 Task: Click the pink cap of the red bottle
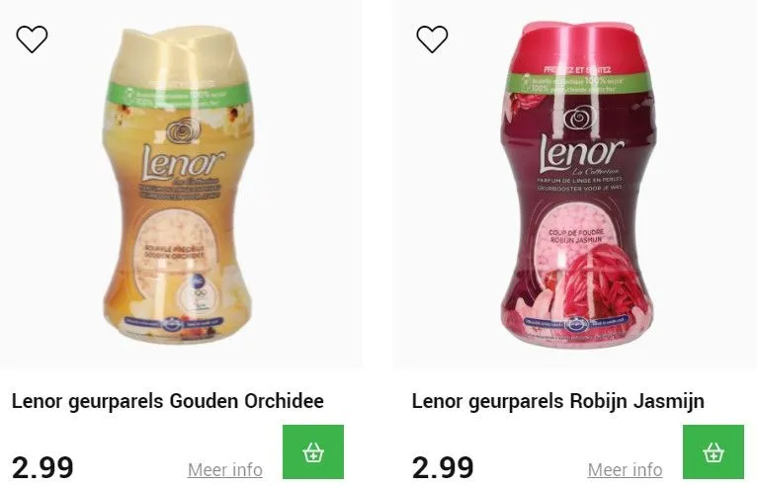(x=578, y=46)
